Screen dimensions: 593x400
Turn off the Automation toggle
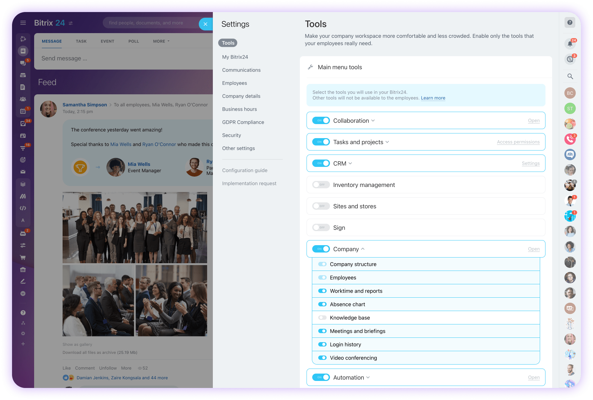pos(321,377)
